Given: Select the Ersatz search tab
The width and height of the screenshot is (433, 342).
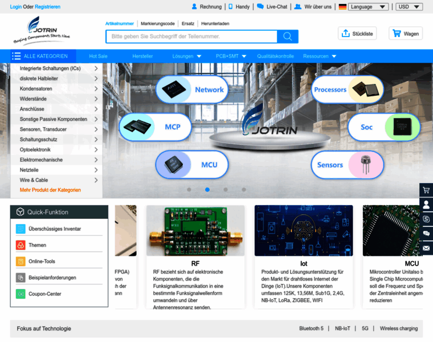Looking at the screenshot, I should pos(188,23).
